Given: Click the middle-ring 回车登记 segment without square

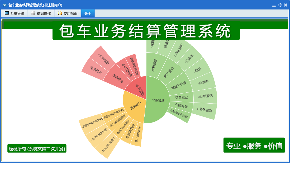Looking at the screenshot, I should [x=169, y=72].
